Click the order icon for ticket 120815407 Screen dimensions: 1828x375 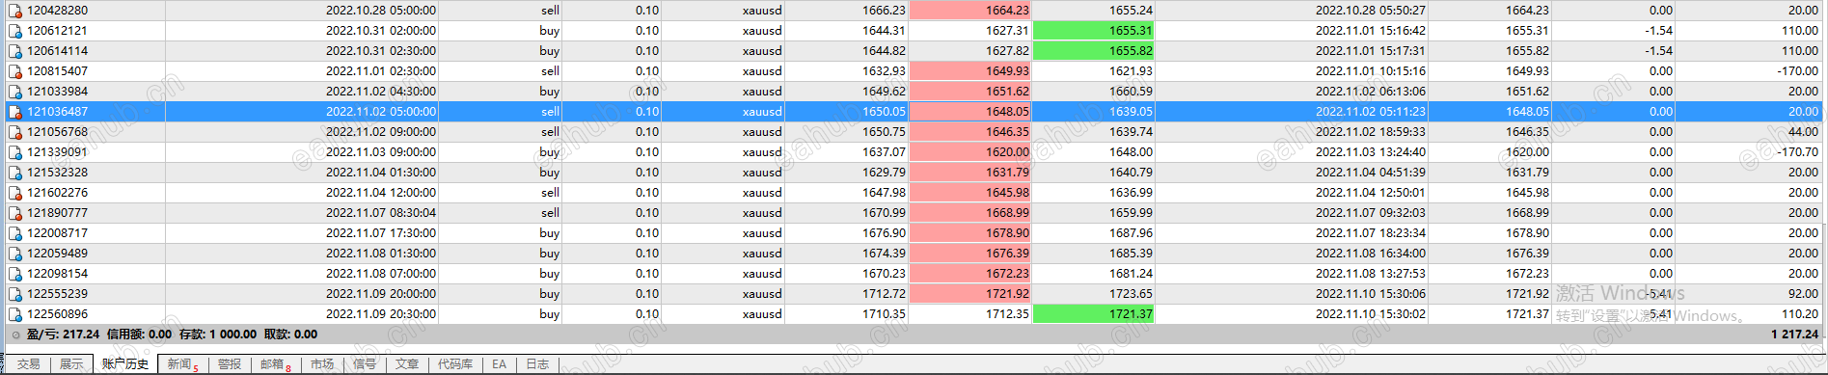14,71
